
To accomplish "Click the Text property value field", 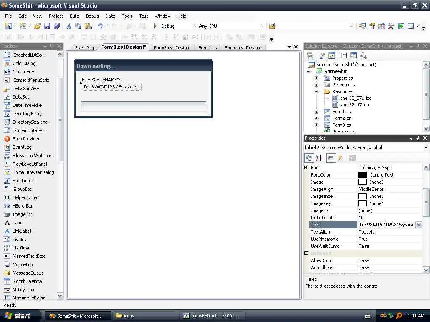I will (x=387, y=225).
